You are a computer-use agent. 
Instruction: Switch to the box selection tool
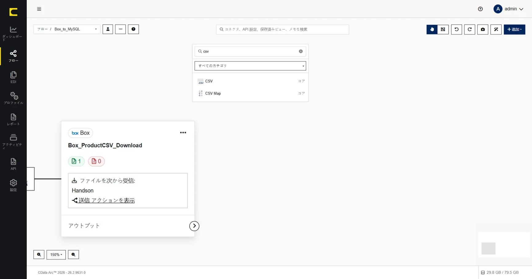pyautogui.click(x=443, y=29)
